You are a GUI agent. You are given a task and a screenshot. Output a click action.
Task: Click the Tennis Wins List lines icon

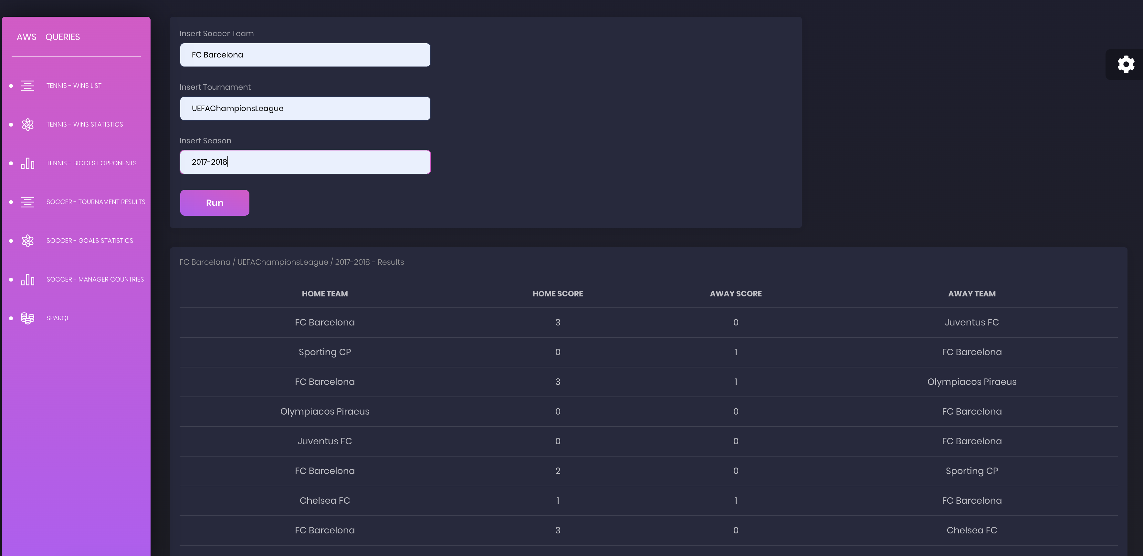point(27,86)
